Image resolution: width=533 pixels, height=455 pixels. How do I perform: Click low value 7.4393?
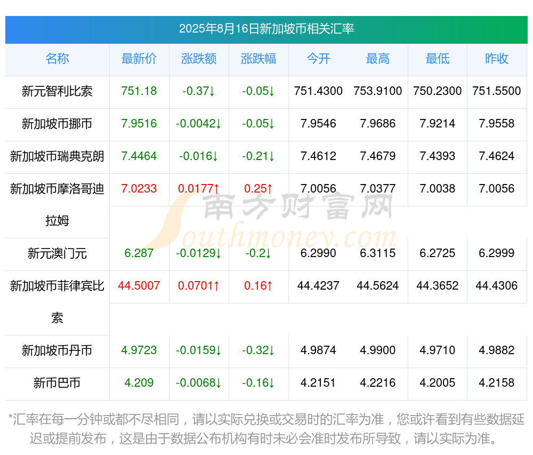pos(438,156)
